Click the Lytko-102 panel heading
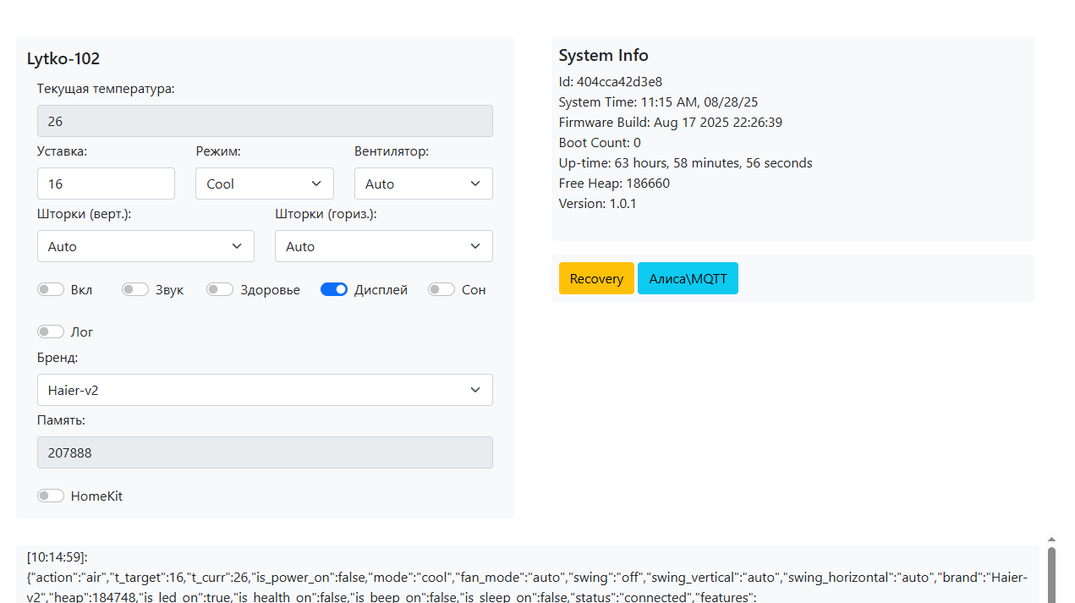The image size is (1075, 603). [63, 59]
